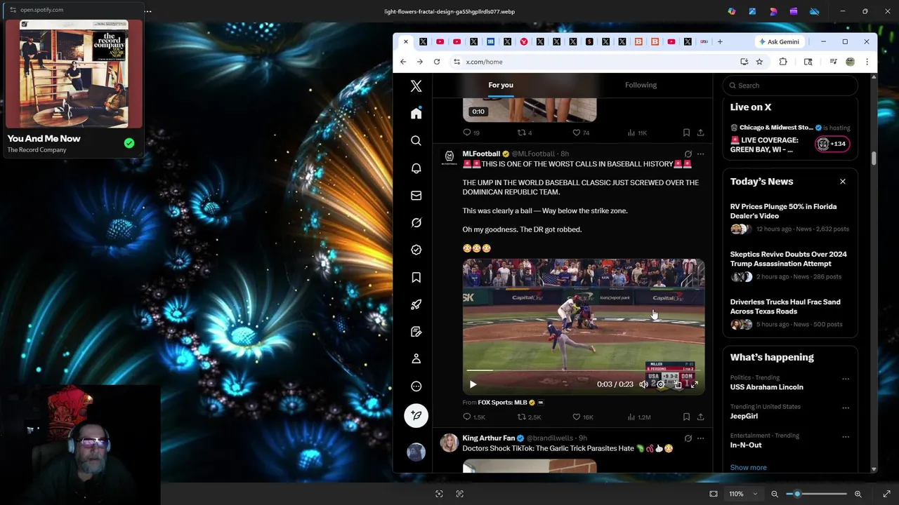899x505 pixels.
Task: Click the white compose Post button
Action: click(416, 415)
